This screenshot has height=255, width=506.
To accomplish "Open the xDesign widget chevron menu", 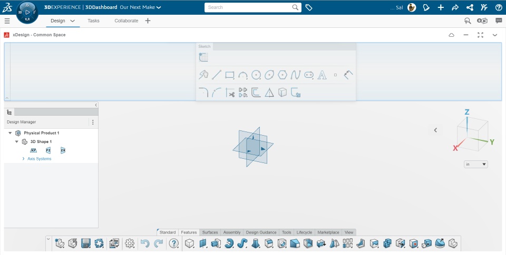I will (495, 35).
